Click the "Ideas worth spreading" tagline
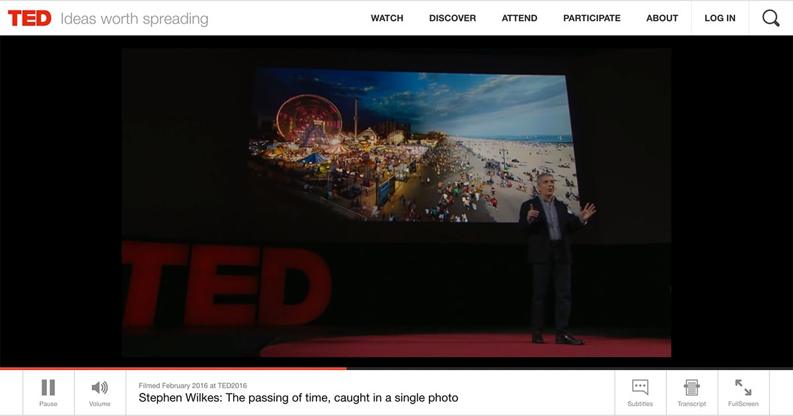 pos(134,18)
